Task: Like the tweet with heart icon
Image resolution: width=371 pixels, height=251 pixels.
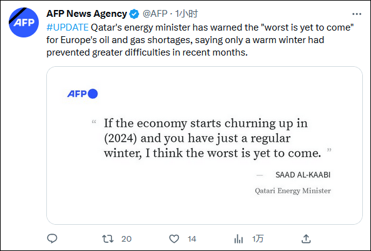Action: pos(174,239)
